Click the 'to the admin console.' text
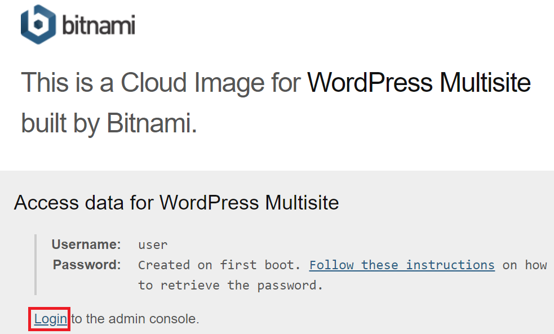554x334 pixels. coord(135,319)
